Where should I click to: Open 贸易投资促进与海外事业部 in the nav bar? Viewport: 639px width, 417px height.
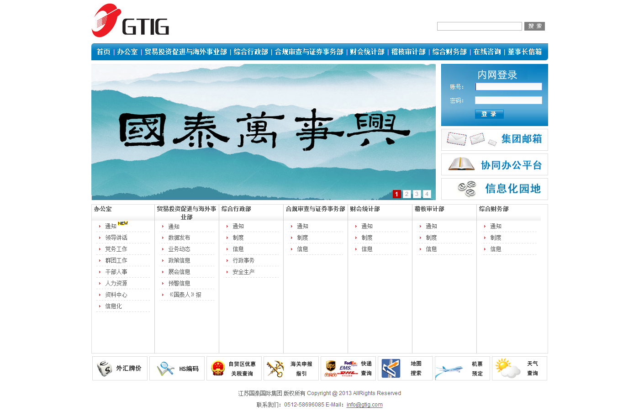[186, 52]
